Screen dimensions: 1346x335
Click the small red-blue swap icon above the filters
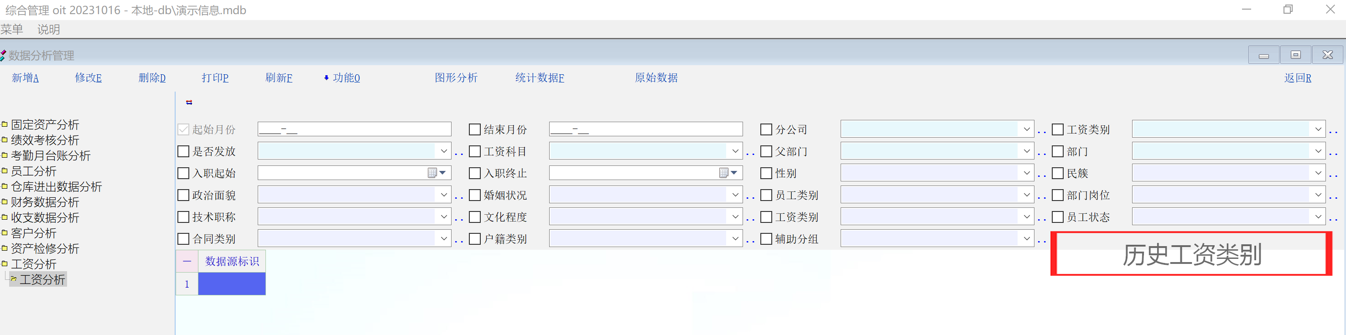pyautogui.click(x=189, y=102)
